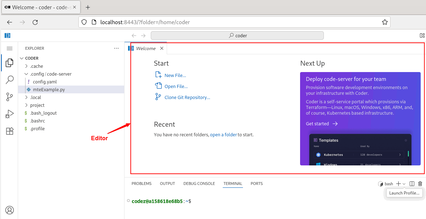
Task: Open the Source Control view
Action: [x=10, y=97]
